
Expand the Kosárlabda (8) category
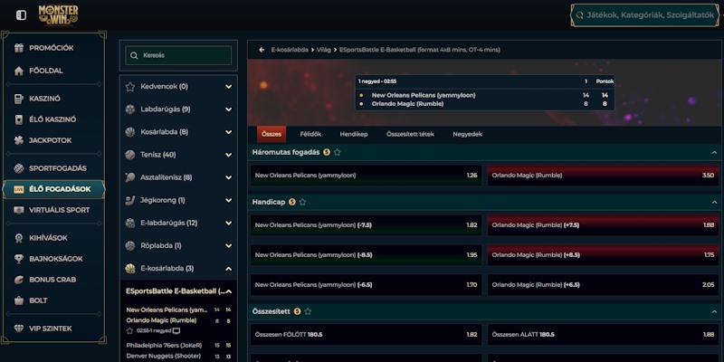[x=178, y=132]
